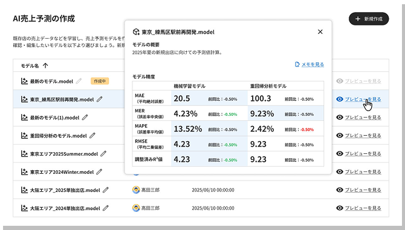Click MER value 4.23%
This screenshot has width=405, height=230.
tap(186, 113)
